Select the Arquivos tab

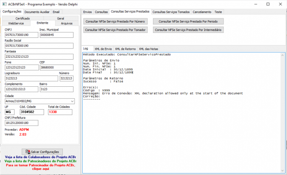click(67, 23)
